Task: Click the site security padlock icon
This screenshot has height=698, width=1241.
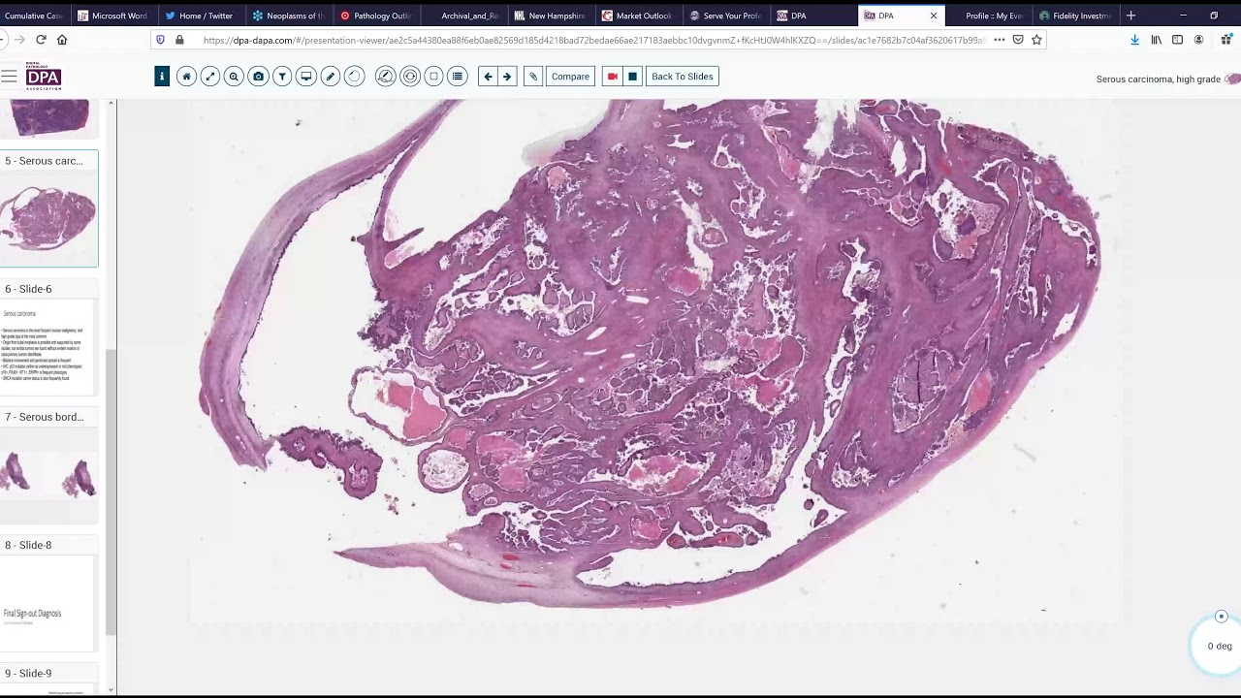Action: [179, 40]
